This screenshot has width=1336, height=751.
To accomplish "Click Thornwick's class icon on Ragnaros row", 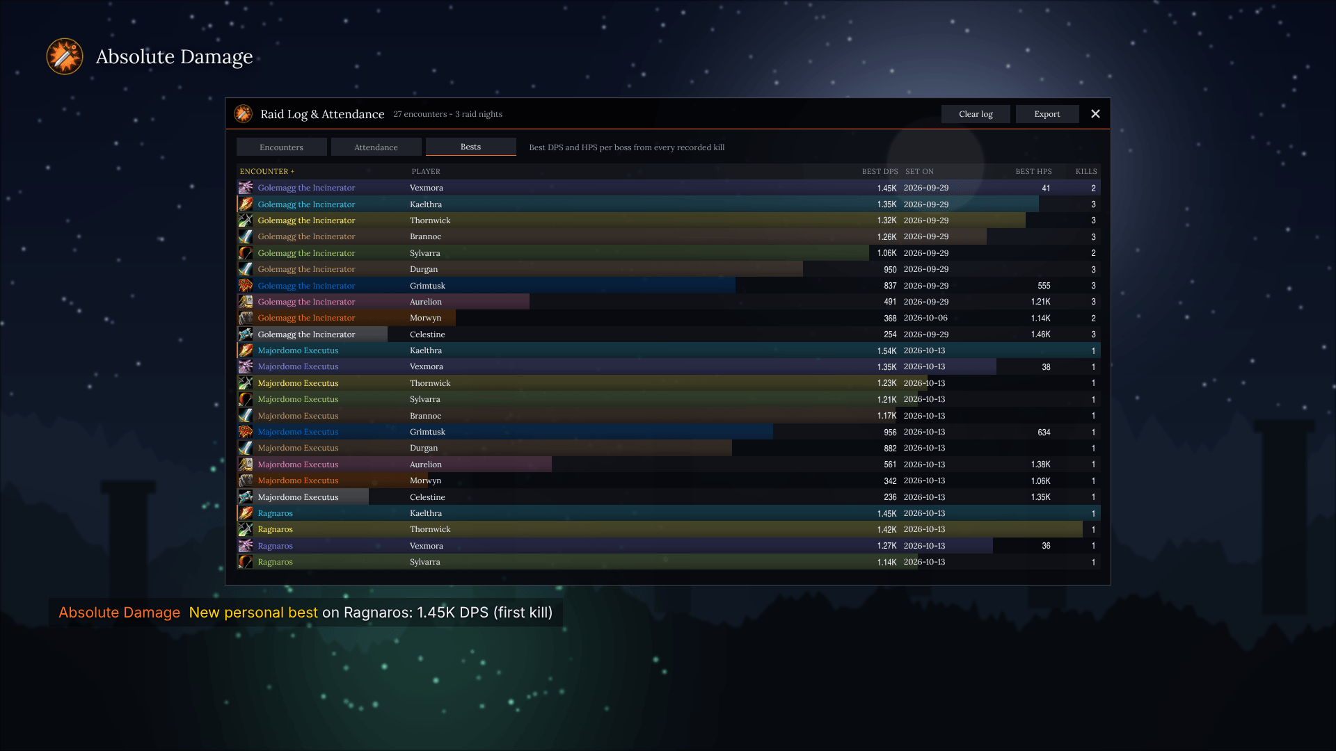I will point(246,529).
